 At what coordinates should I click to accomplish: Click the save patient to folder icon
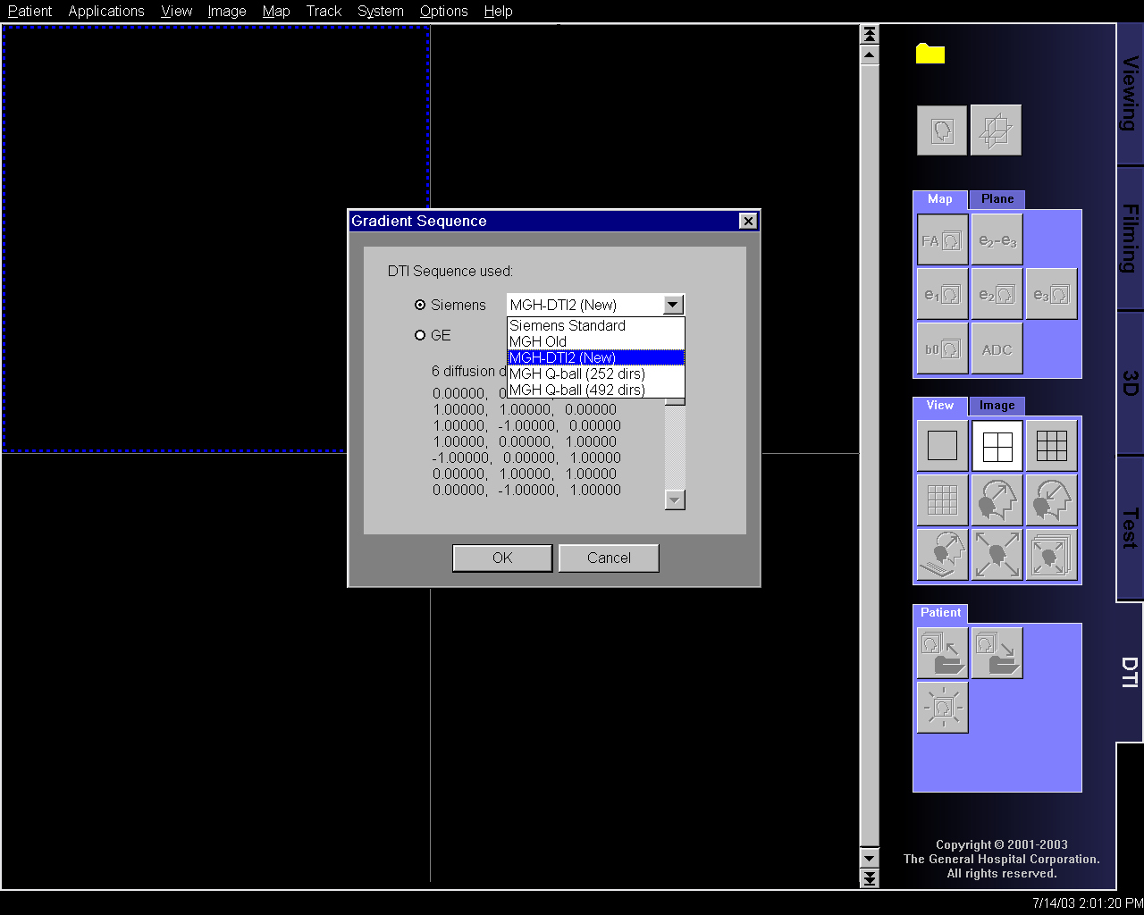pos(997,653)
